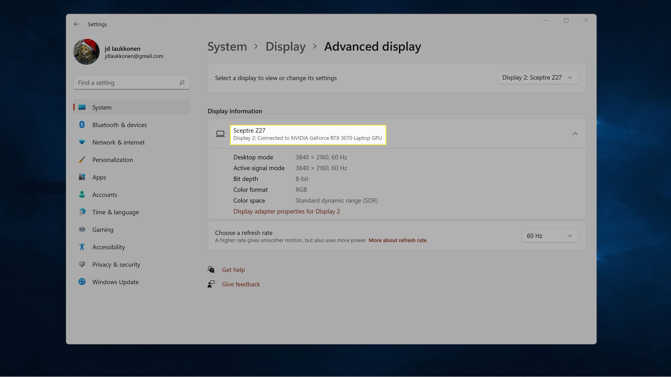This screenshot has width=671, height=377.
Task: Click the Get help link
Action: 233,269
